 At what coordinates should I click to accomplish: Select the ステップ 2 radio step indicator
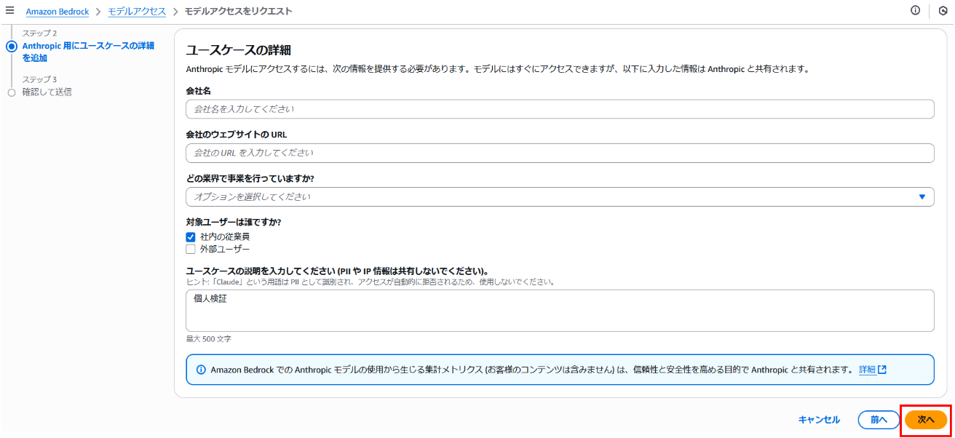click(11, 46)
